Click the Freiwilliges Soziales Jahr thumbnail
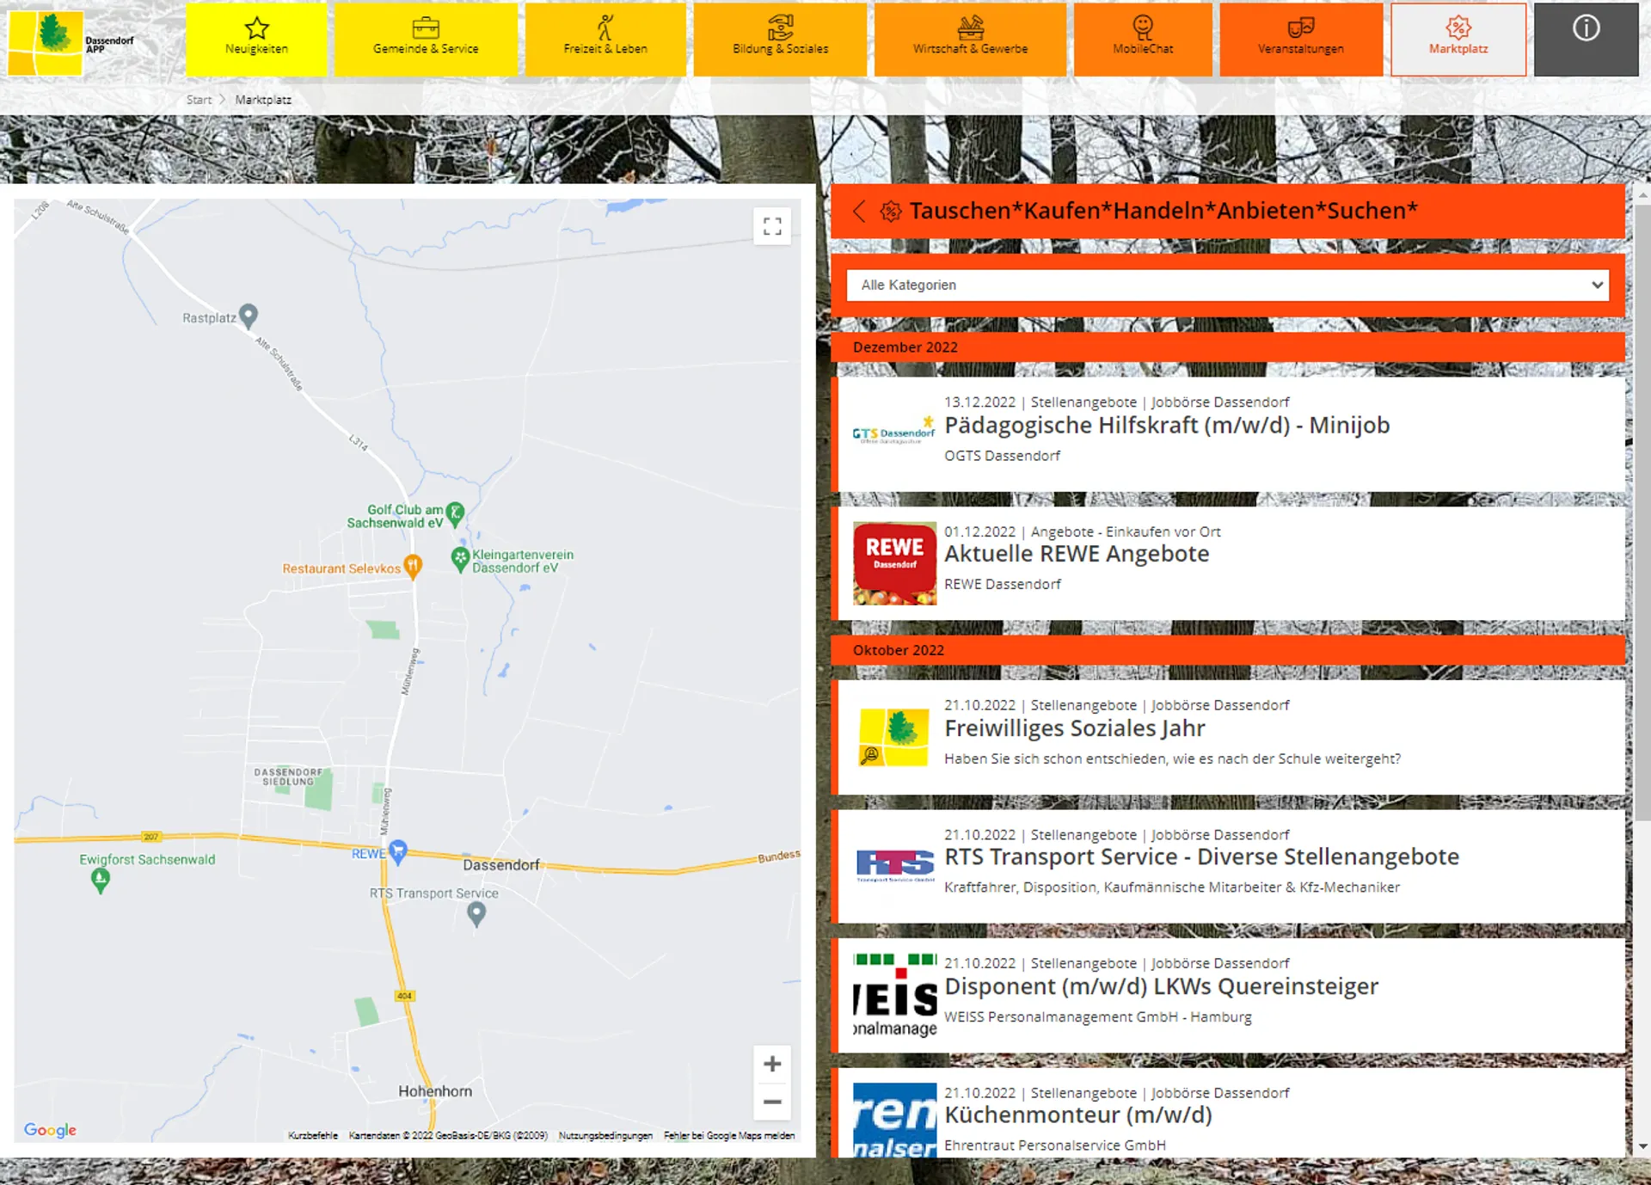Viewport: 1651px width, 1185px height. click(894, 737)
